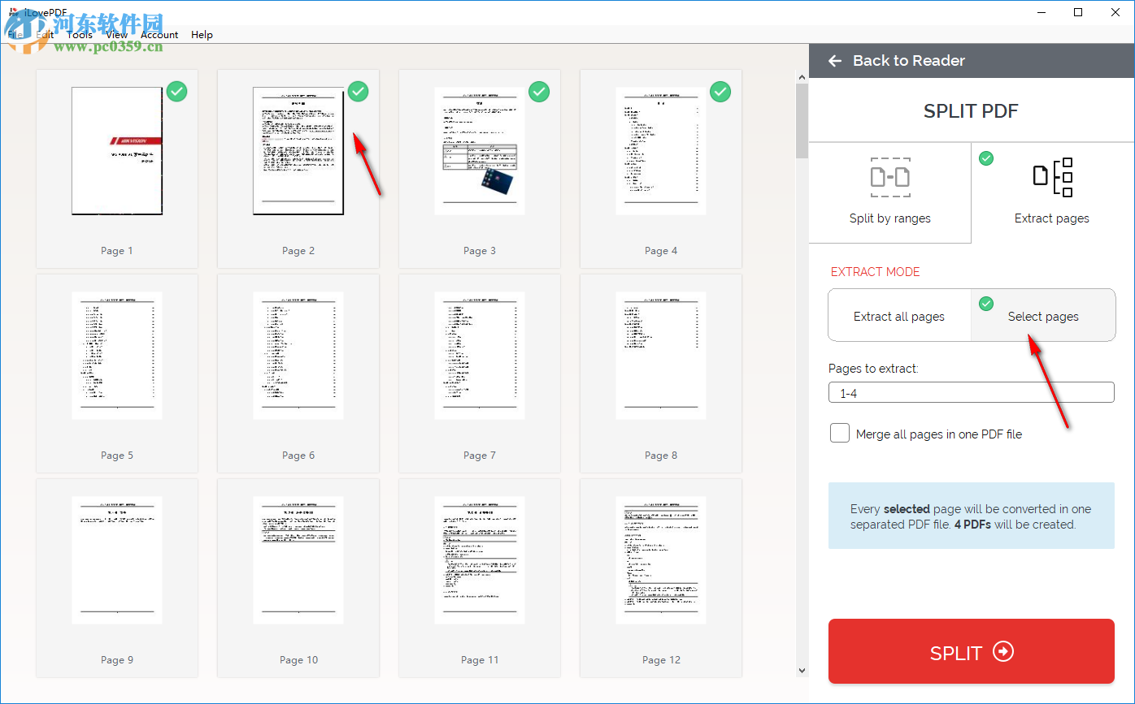Click the SPLIT button
This screenshot has width=1135, height=704.
pyautogui.click(x=971, y=651)
